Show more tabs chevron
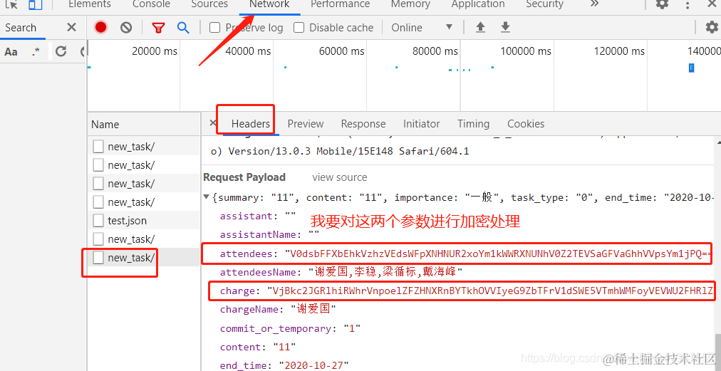 pos(595,4)
